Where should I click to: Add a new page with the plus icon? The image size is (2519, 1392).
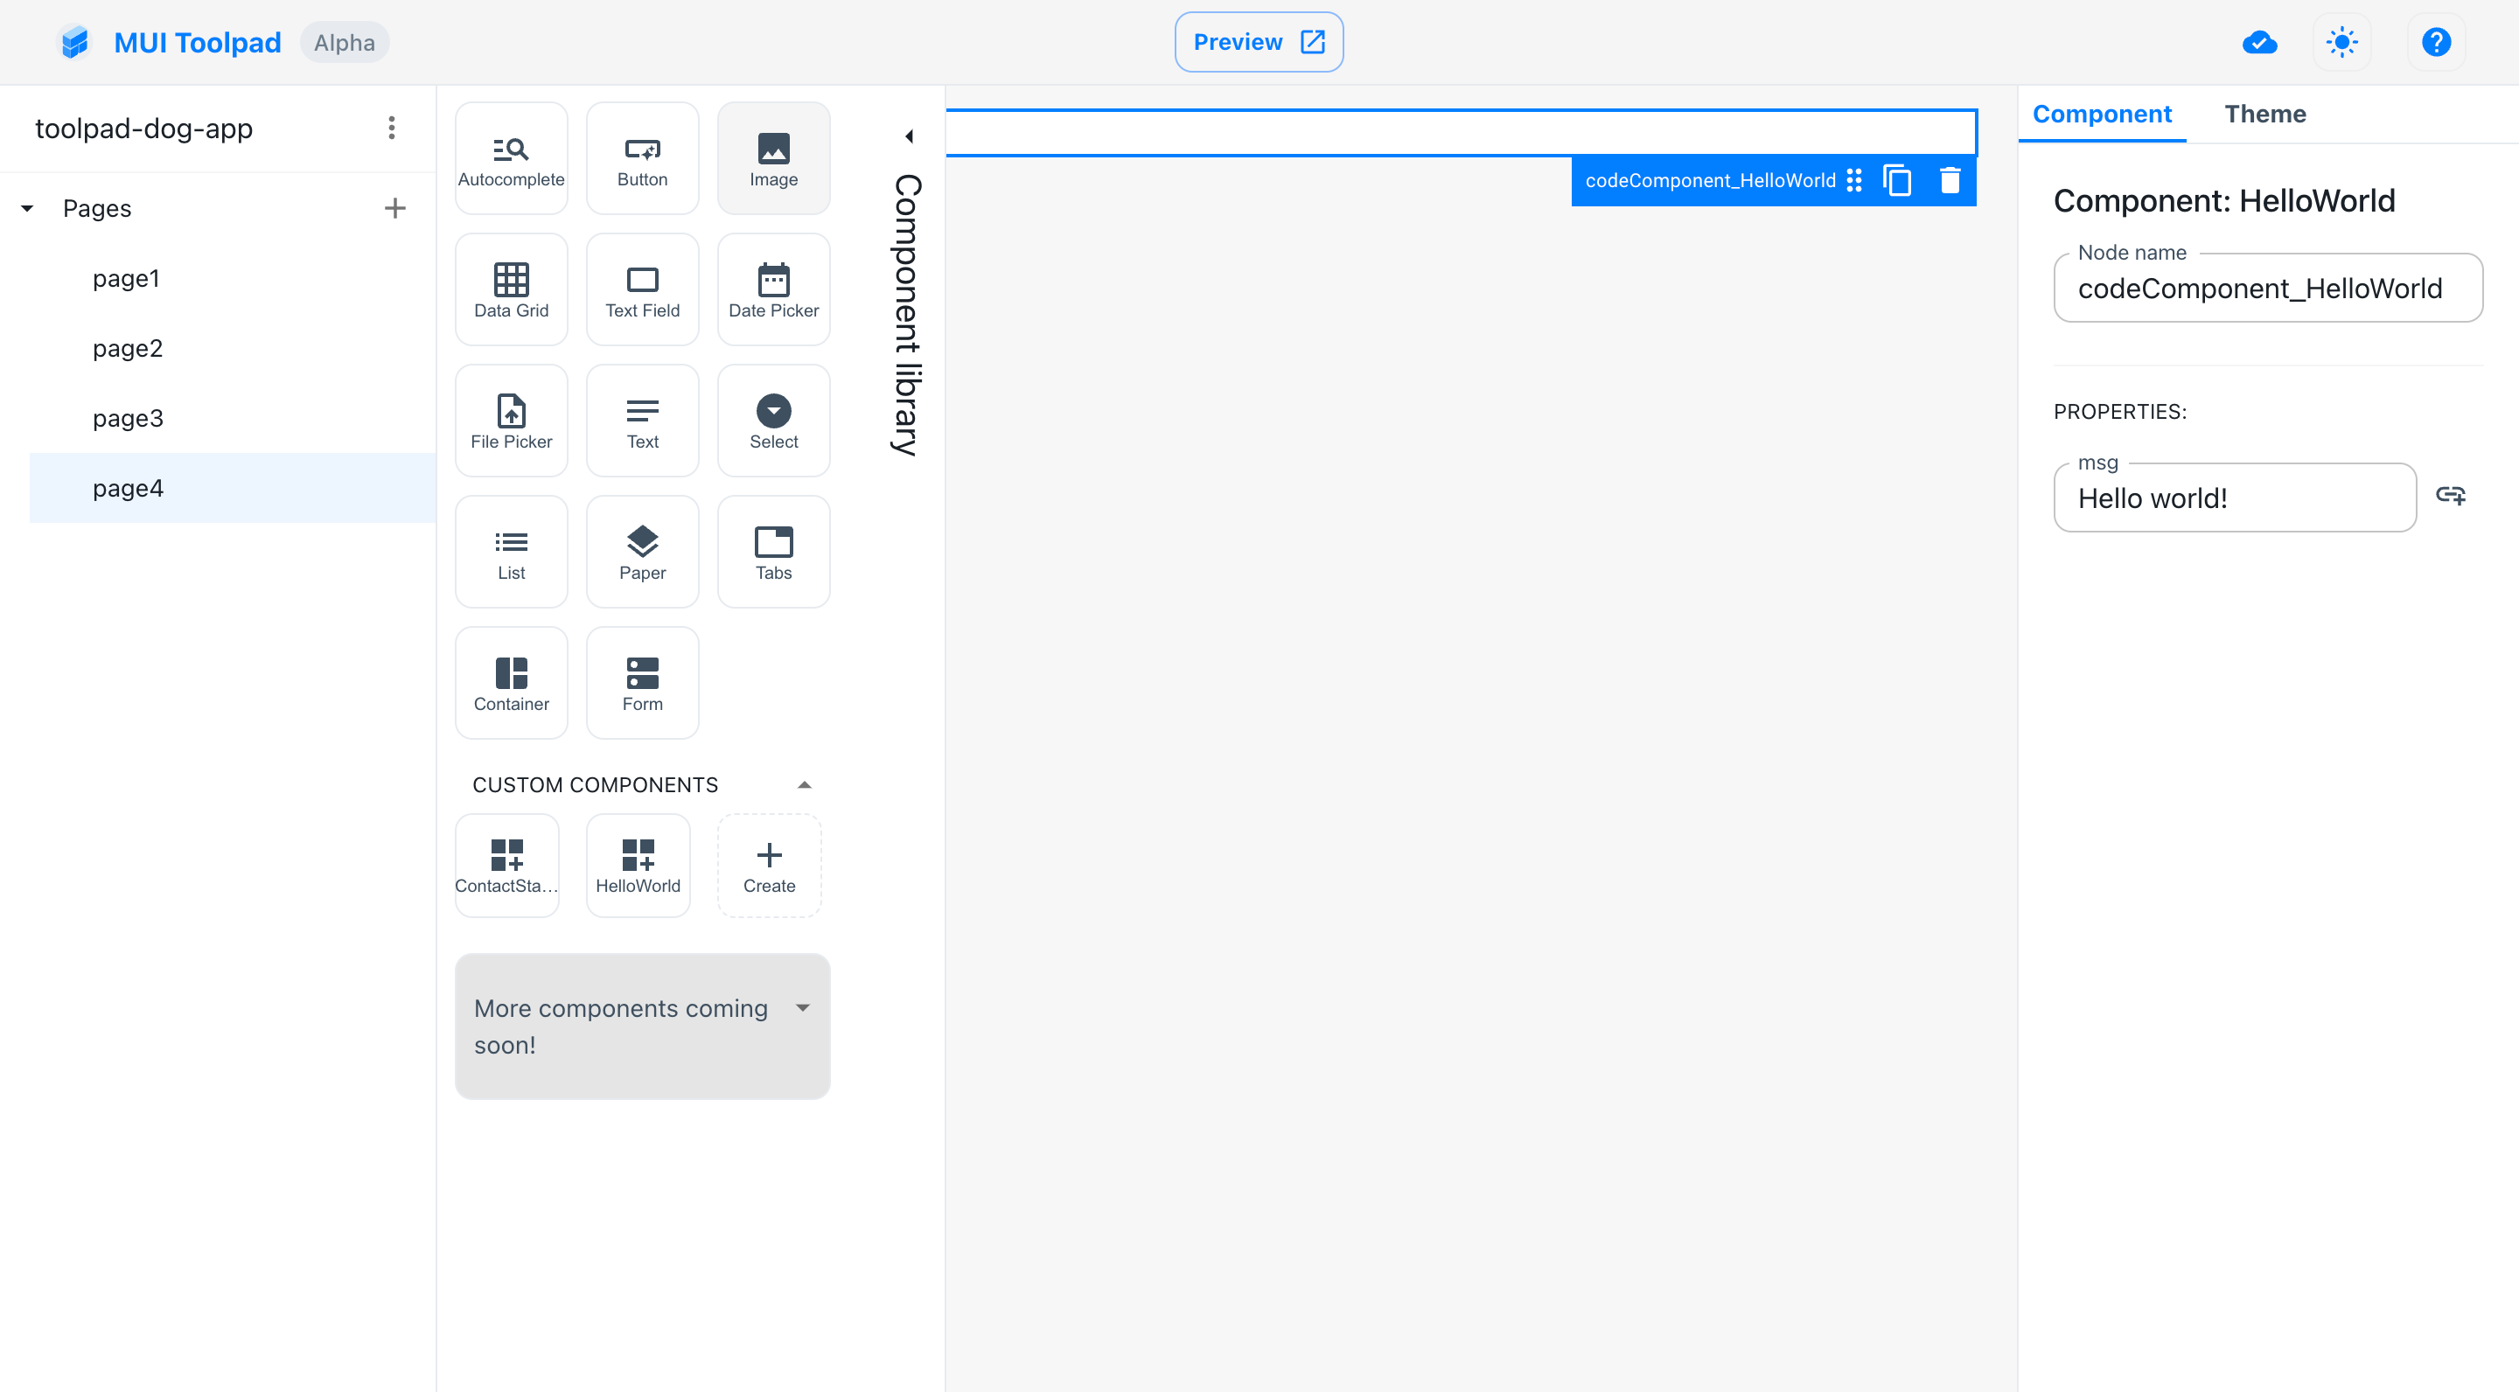[x=391, y=207]
